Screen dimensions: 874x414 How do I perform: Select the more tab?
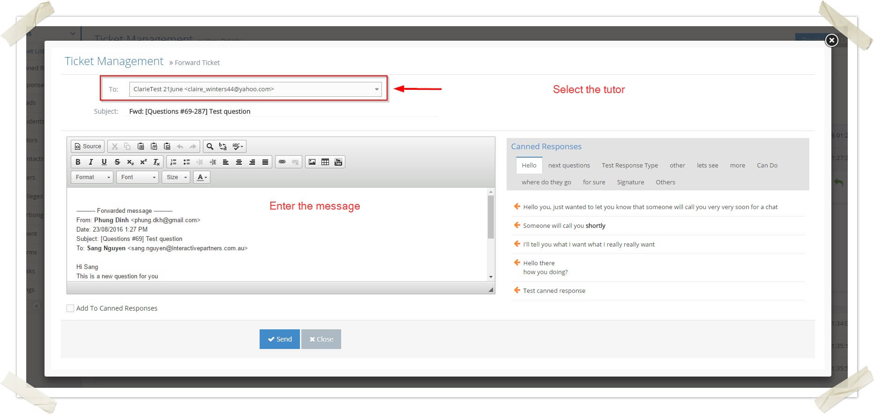pos(737,165)
